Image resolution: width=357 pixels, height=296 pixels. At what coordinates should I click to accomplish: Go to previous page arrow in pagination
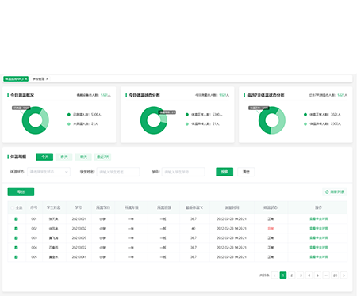click(274, 275)
